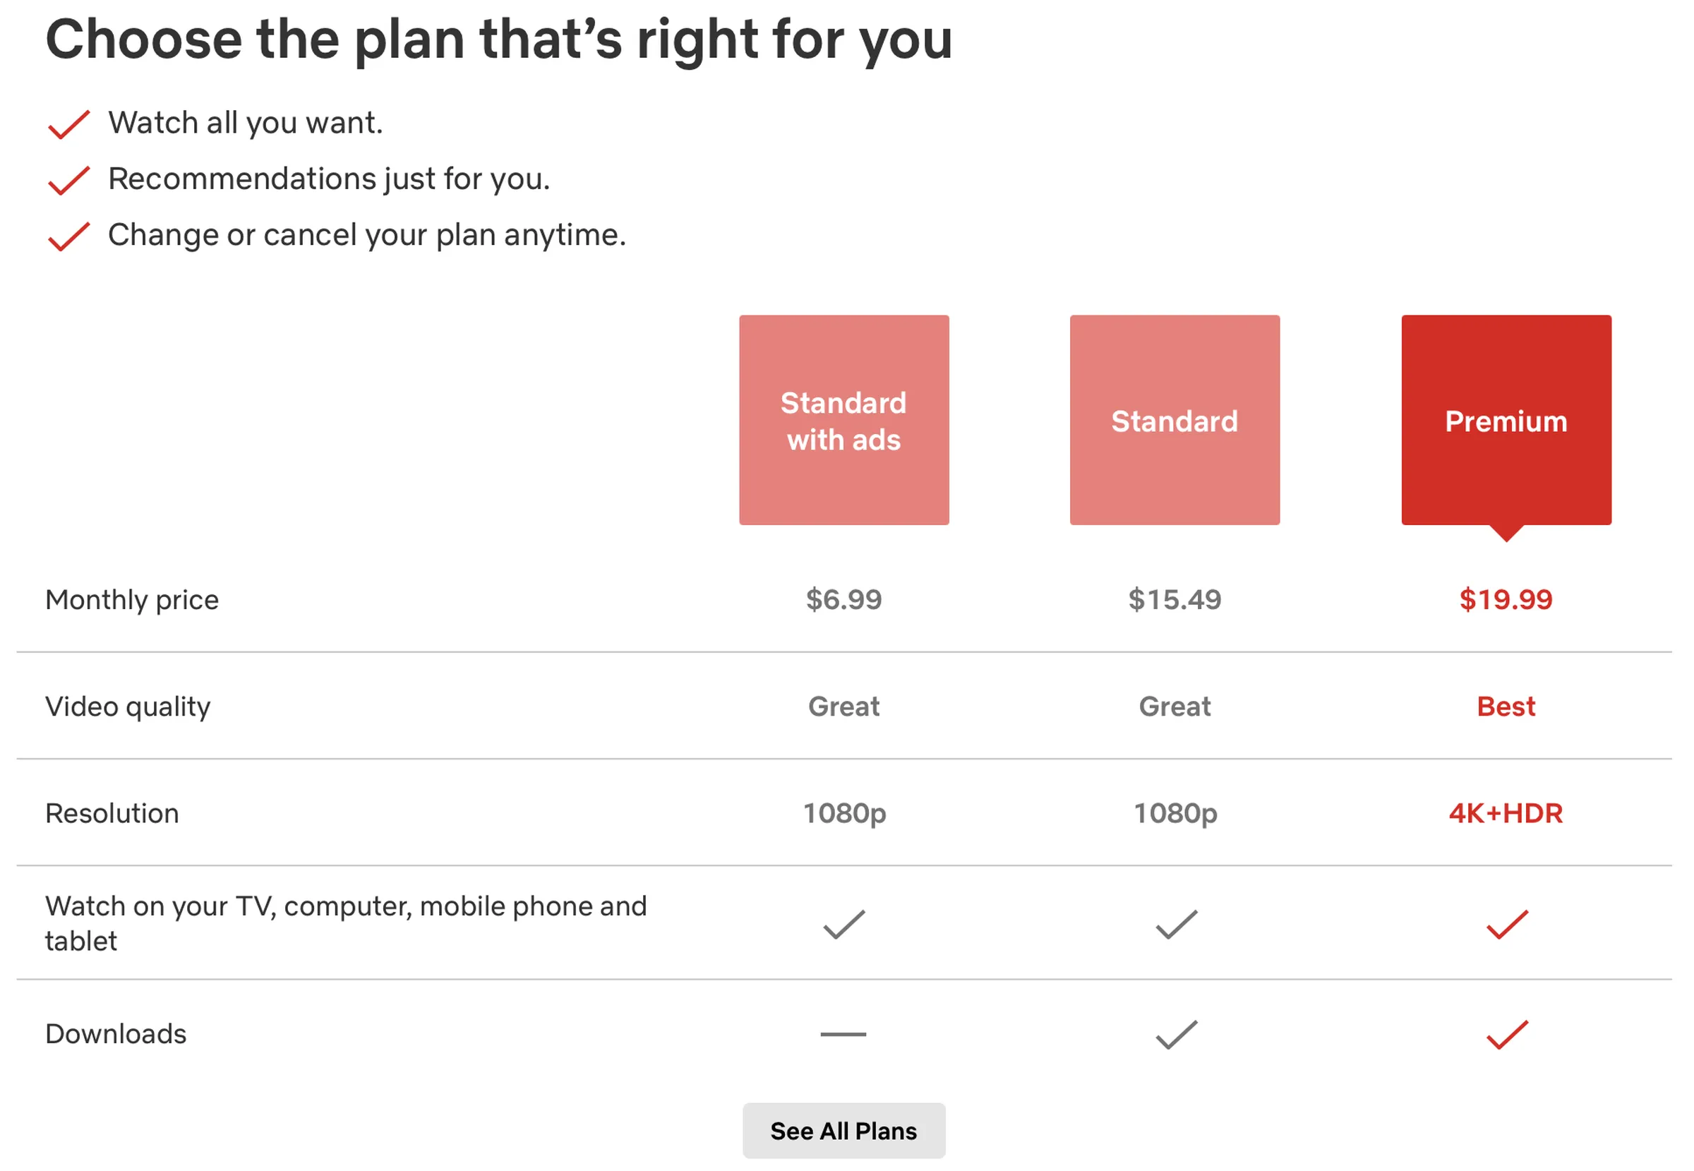Click the red $19.99 Premium price
The width and height of the screenshot is (1694, 1171).
tap(1506, 599)
